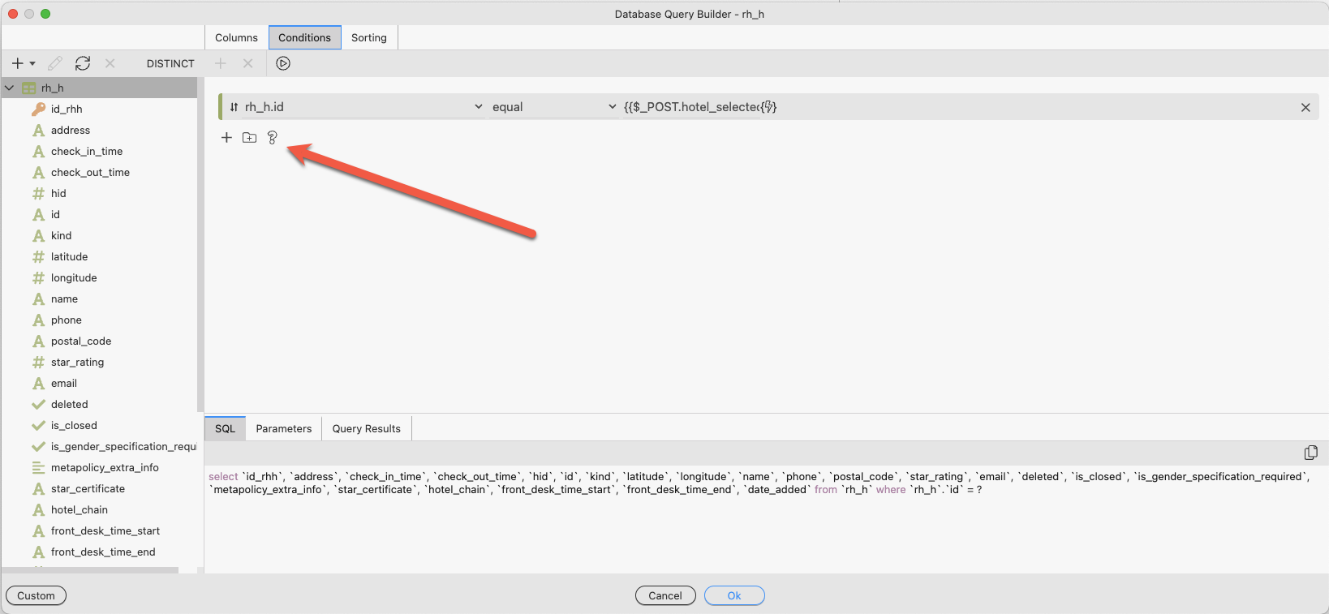Open the rh_h.id column dropdown
The width and height of the screenshot is (1329, 614).
478,107
